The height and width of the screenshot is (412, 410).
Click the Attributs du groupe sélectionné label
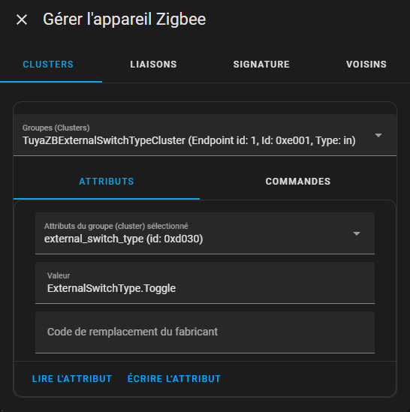(x=116, y=226)
